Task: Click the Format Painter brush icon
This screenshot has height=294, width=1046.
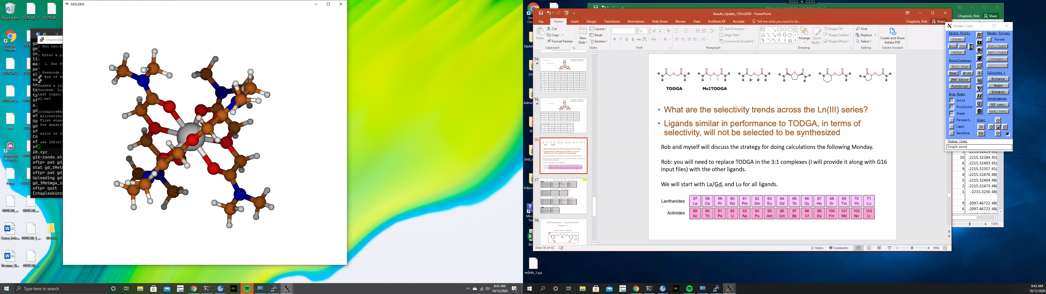Action: pos(549,41)
